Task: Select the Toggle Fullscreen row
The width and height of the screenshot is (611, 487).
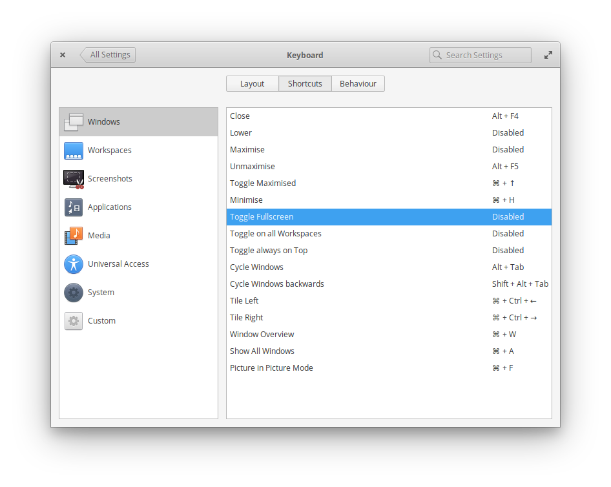Action: 389,216
